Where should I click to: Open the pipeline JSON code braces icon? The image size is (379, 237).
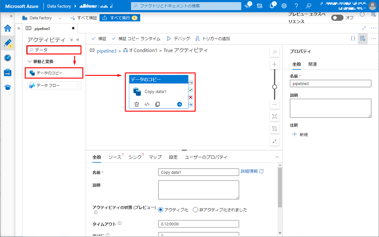tap(353, 38)
